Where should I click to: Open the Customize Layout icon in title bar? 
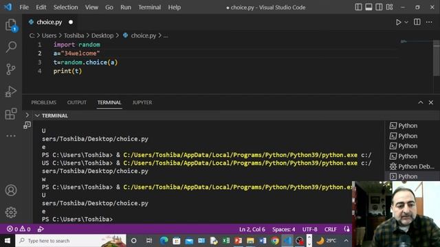pos(389,8)
